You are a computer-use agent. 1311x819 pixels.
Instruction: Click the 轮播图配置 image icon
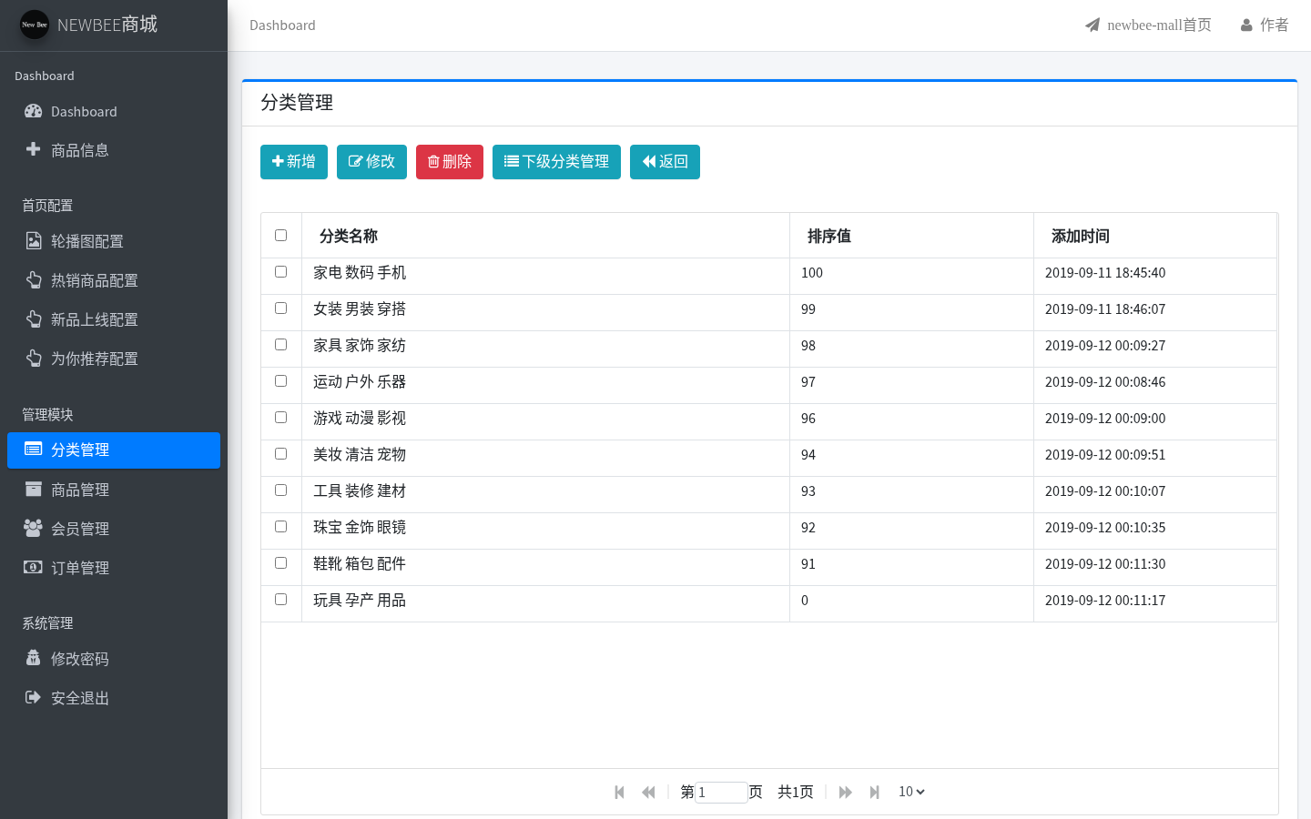click(x=34, y=240)
